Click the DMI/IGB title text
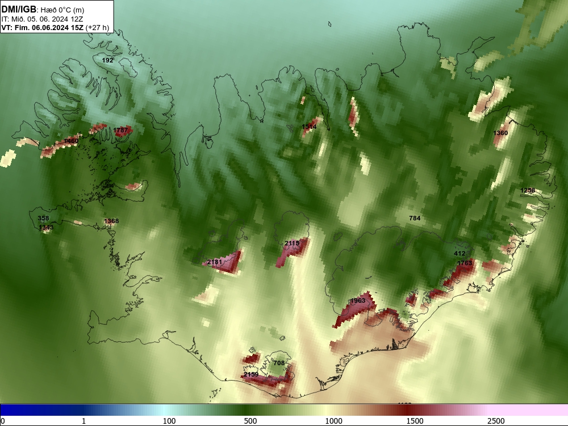568x426 pixels. click(x=19, y=10)
